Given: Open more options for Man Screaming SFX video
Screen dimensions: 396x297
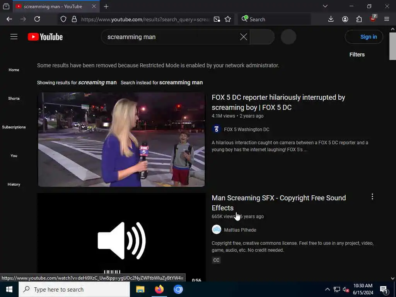Looking at the screenshot, I should click(372, 197).
